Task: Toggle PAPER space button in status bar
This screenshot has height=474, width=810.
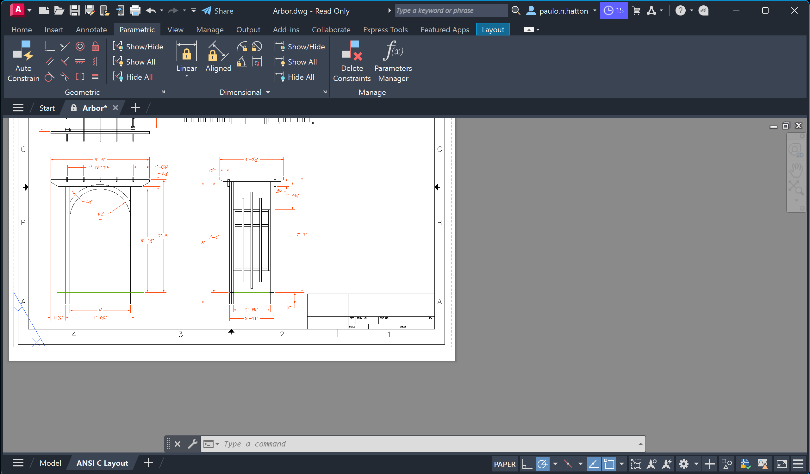Action: [505, 464]
